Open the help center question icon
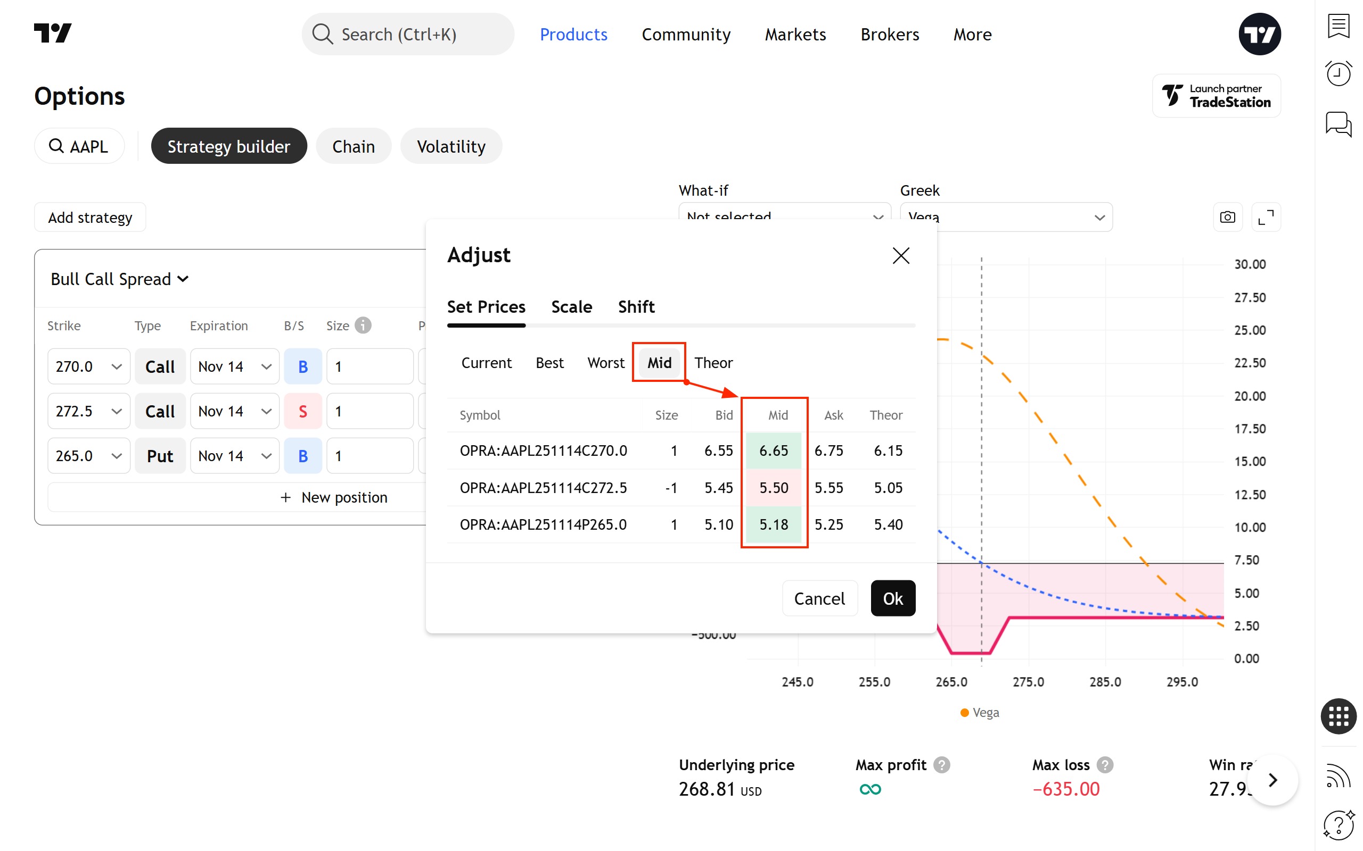 tap(1338, 824)
